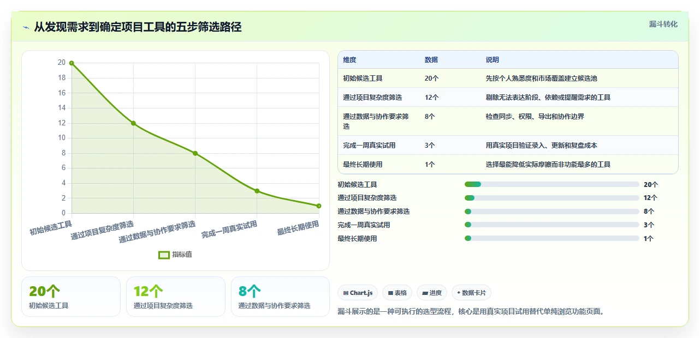Click the x-axis label 初始候选工具
Image resolution: width=700 pixels, height=338 pixels.
click(x=51, y=228)
